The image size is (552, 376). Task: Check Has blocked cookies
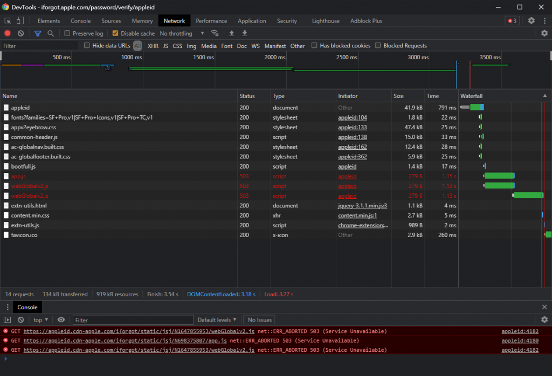[x=314, y=45]
